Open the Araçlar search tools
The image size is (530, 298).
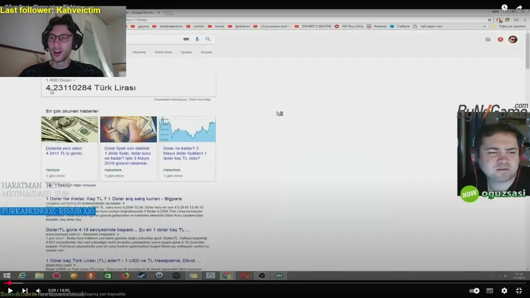[206, 52]
